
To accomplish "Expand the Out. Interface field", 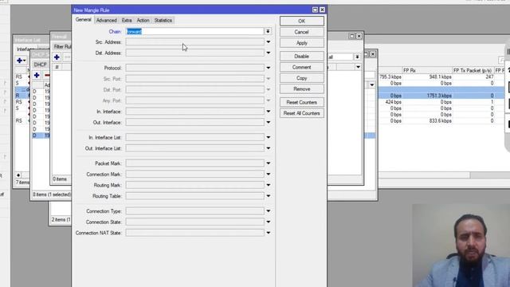I will tap(269, 122).
